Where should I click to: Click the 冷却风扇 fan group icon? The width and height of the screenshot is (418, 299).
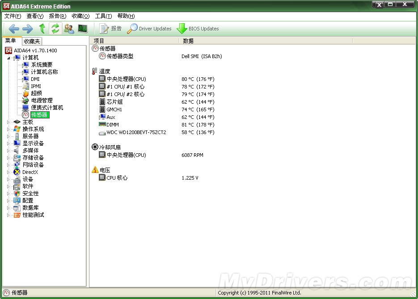pos(95,147)
